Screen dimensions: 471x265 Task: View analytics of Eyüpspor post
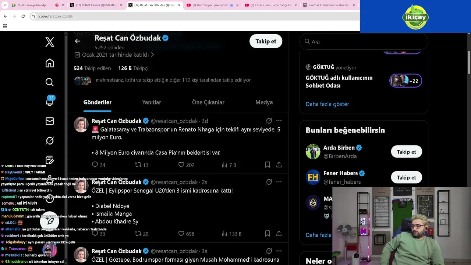tap(231, 234)
